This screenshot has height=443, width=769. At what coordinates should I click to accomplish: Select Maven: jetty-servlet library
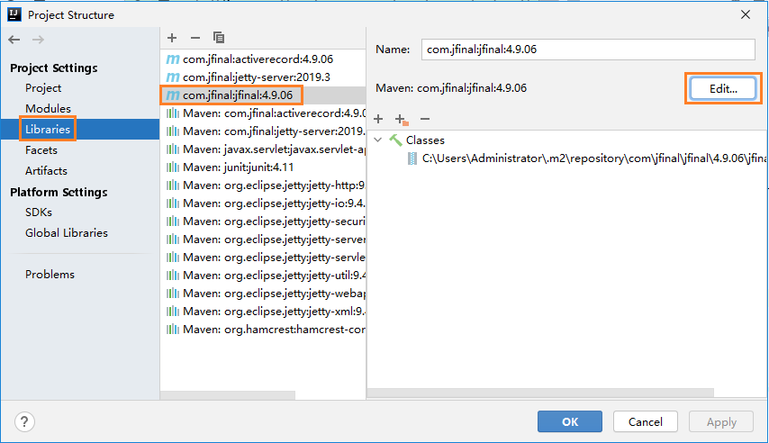[263, 258]
